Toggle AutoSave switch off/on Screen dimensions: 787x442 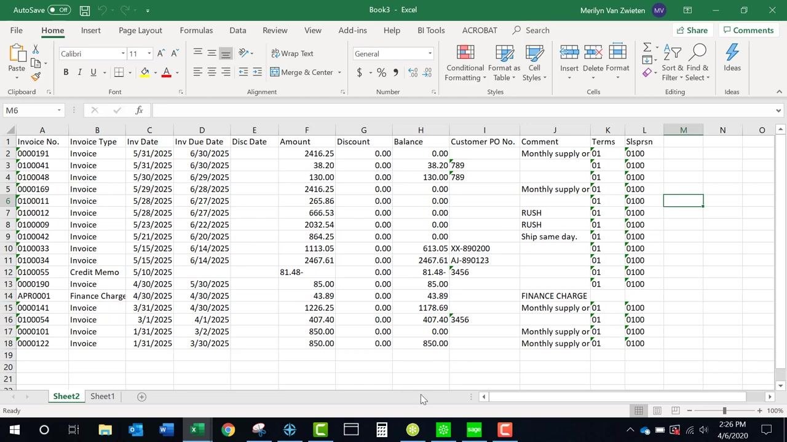click(x=59, y=10)
